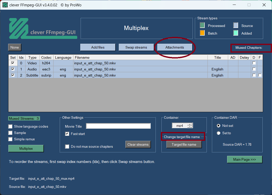Click the Set column header
The height and width of the screenshot is (195, 272).
[x=13, y=57]
